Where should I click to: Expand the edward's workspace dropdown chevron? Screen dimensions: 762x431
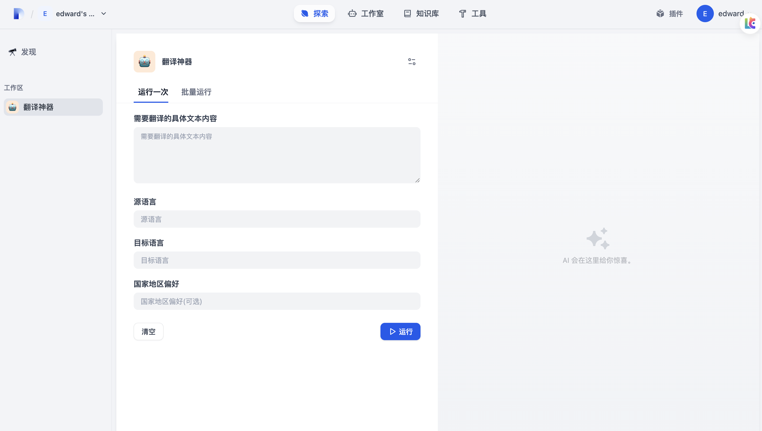tap(104, 14)
